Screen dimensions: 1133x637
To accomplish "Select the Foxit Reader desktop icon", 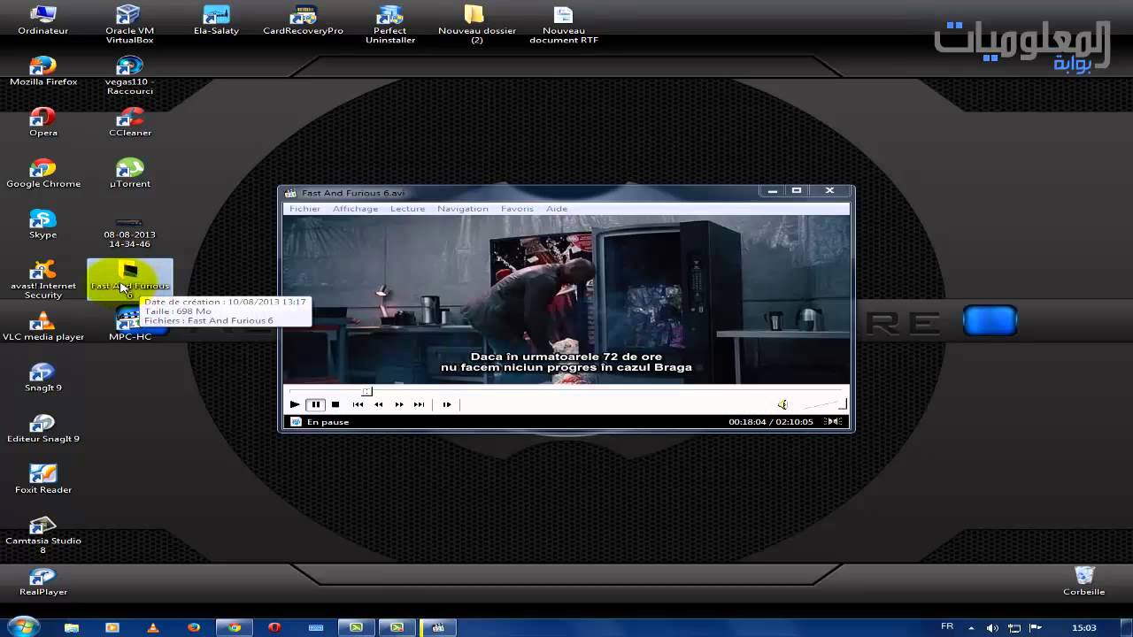I will (42, 480).
